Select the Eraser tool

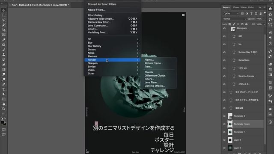pyautogui.click(x=4, y=65)
